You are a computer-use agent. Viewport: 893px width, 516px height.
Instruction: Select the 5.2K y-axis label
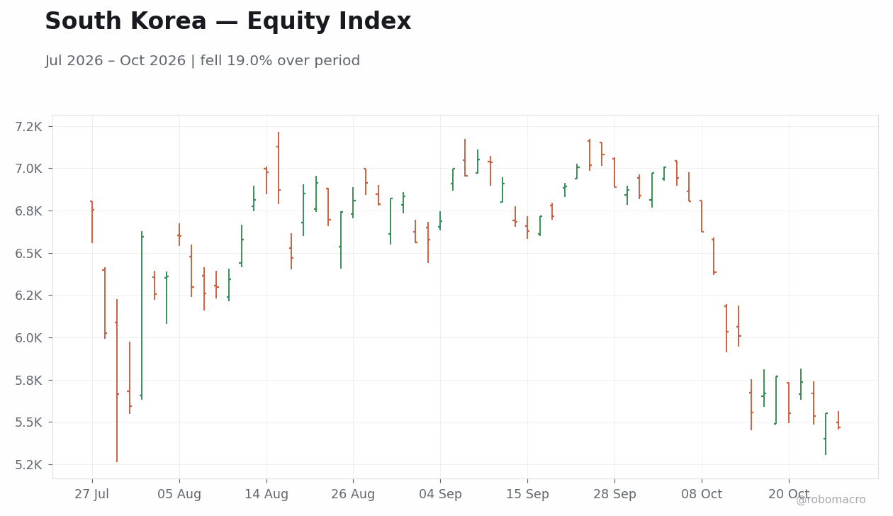(x=29, y=465)
